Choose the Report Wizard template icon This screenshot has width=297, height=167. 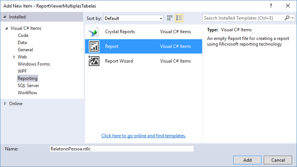pos(94,61)
